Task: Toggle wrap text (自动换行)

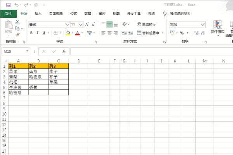Action: [x=146, y=24]
